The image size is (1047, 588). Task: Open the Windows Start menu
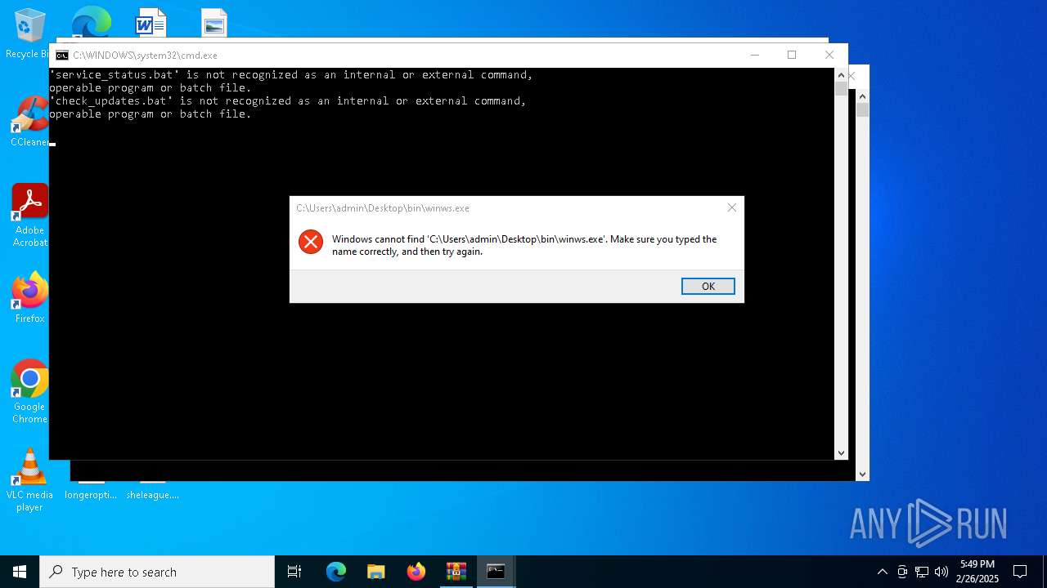tap(20, 572)
